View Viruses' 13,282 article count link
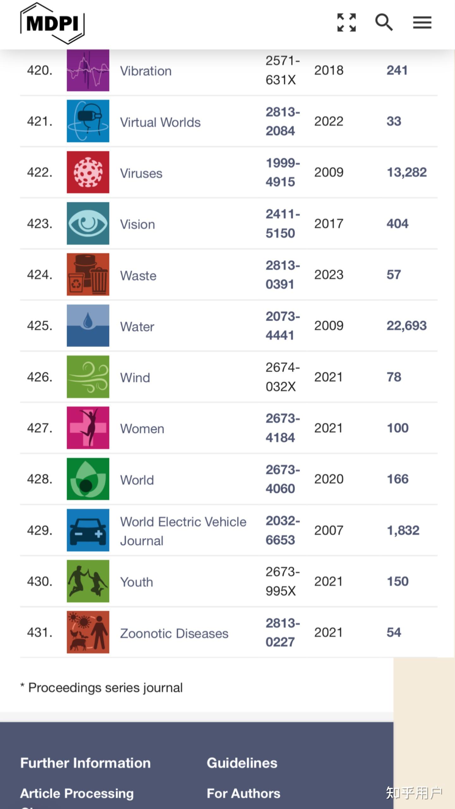 tap(407, 173)
